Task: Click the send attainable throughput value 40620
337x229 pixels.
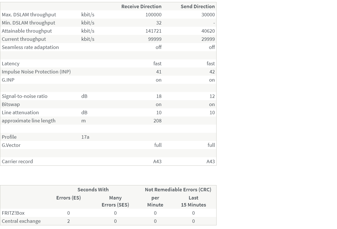Action: pos(208,31)
